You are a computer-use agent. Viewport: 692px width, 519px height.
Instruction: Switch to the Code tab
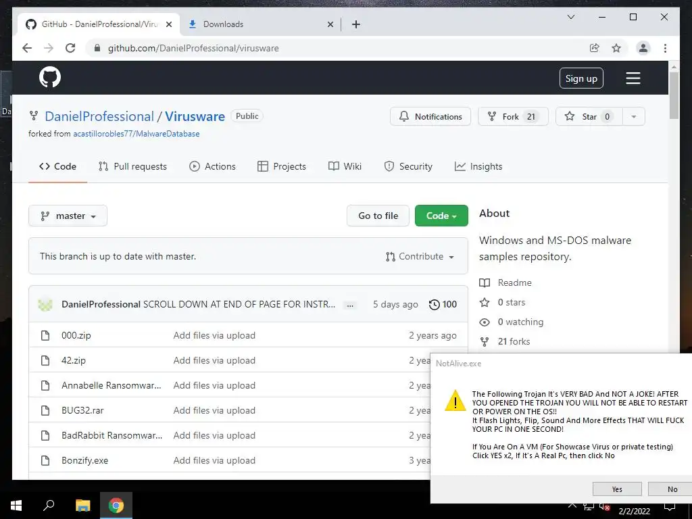pos(58,166)
